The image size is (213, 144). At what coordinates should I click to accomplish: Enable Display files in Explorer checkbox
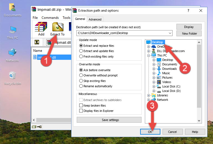click(81, 111)
